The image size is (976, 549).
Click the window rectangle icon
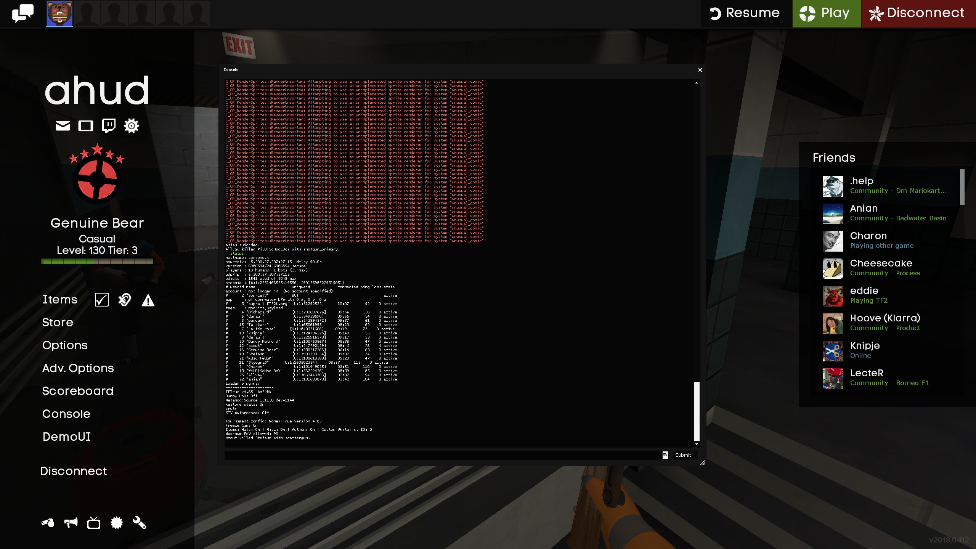click(x=86, y=126)
